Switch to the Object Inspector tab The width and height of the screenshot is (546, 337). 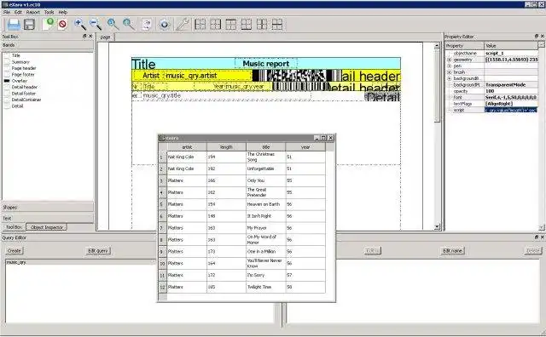pyautogui.click(x=47, y=227)
